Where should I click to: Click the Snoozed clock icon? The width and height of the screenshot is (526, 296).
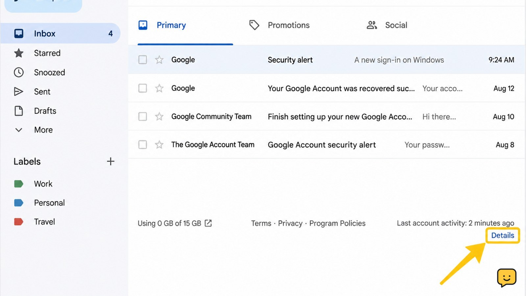(x=19, y=72)
